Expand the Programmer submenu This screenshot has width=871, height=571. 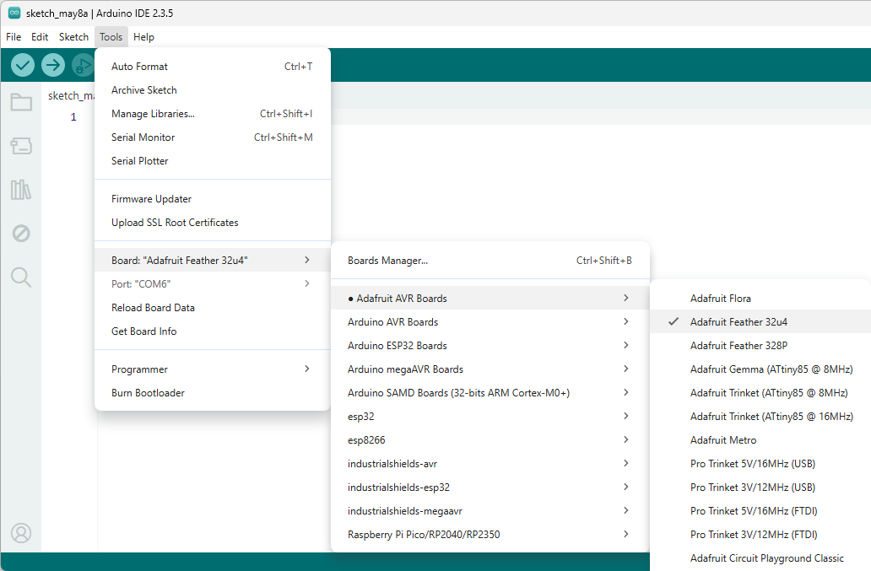click(x=213, y=369)
